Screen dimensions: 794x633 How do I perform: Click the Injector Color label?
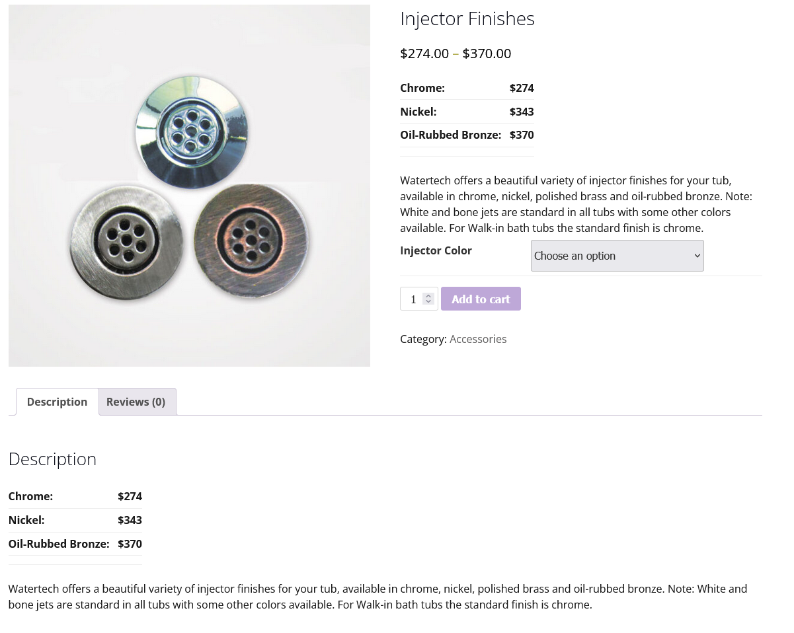[436, 250]
